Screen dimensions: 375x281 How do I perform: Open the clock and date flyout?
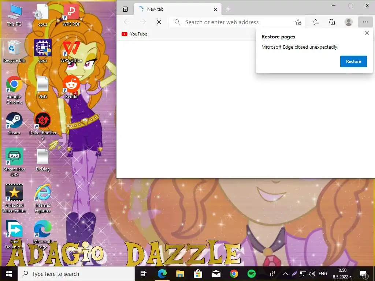(x=342, y=274)
